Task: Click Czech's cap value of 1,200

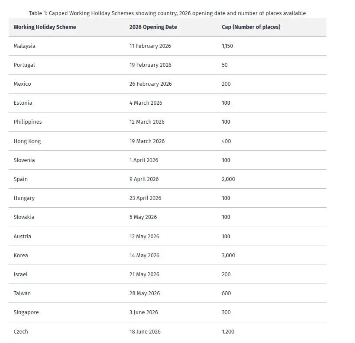Action: [x=228, y=331]
